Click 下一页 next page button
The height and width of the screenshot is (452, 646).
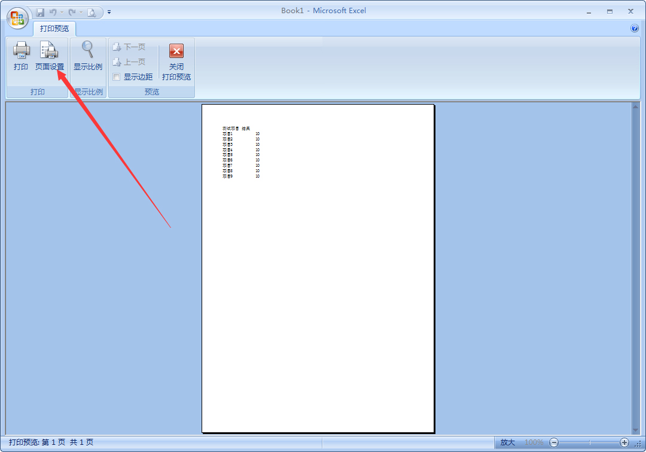point(129,47)
